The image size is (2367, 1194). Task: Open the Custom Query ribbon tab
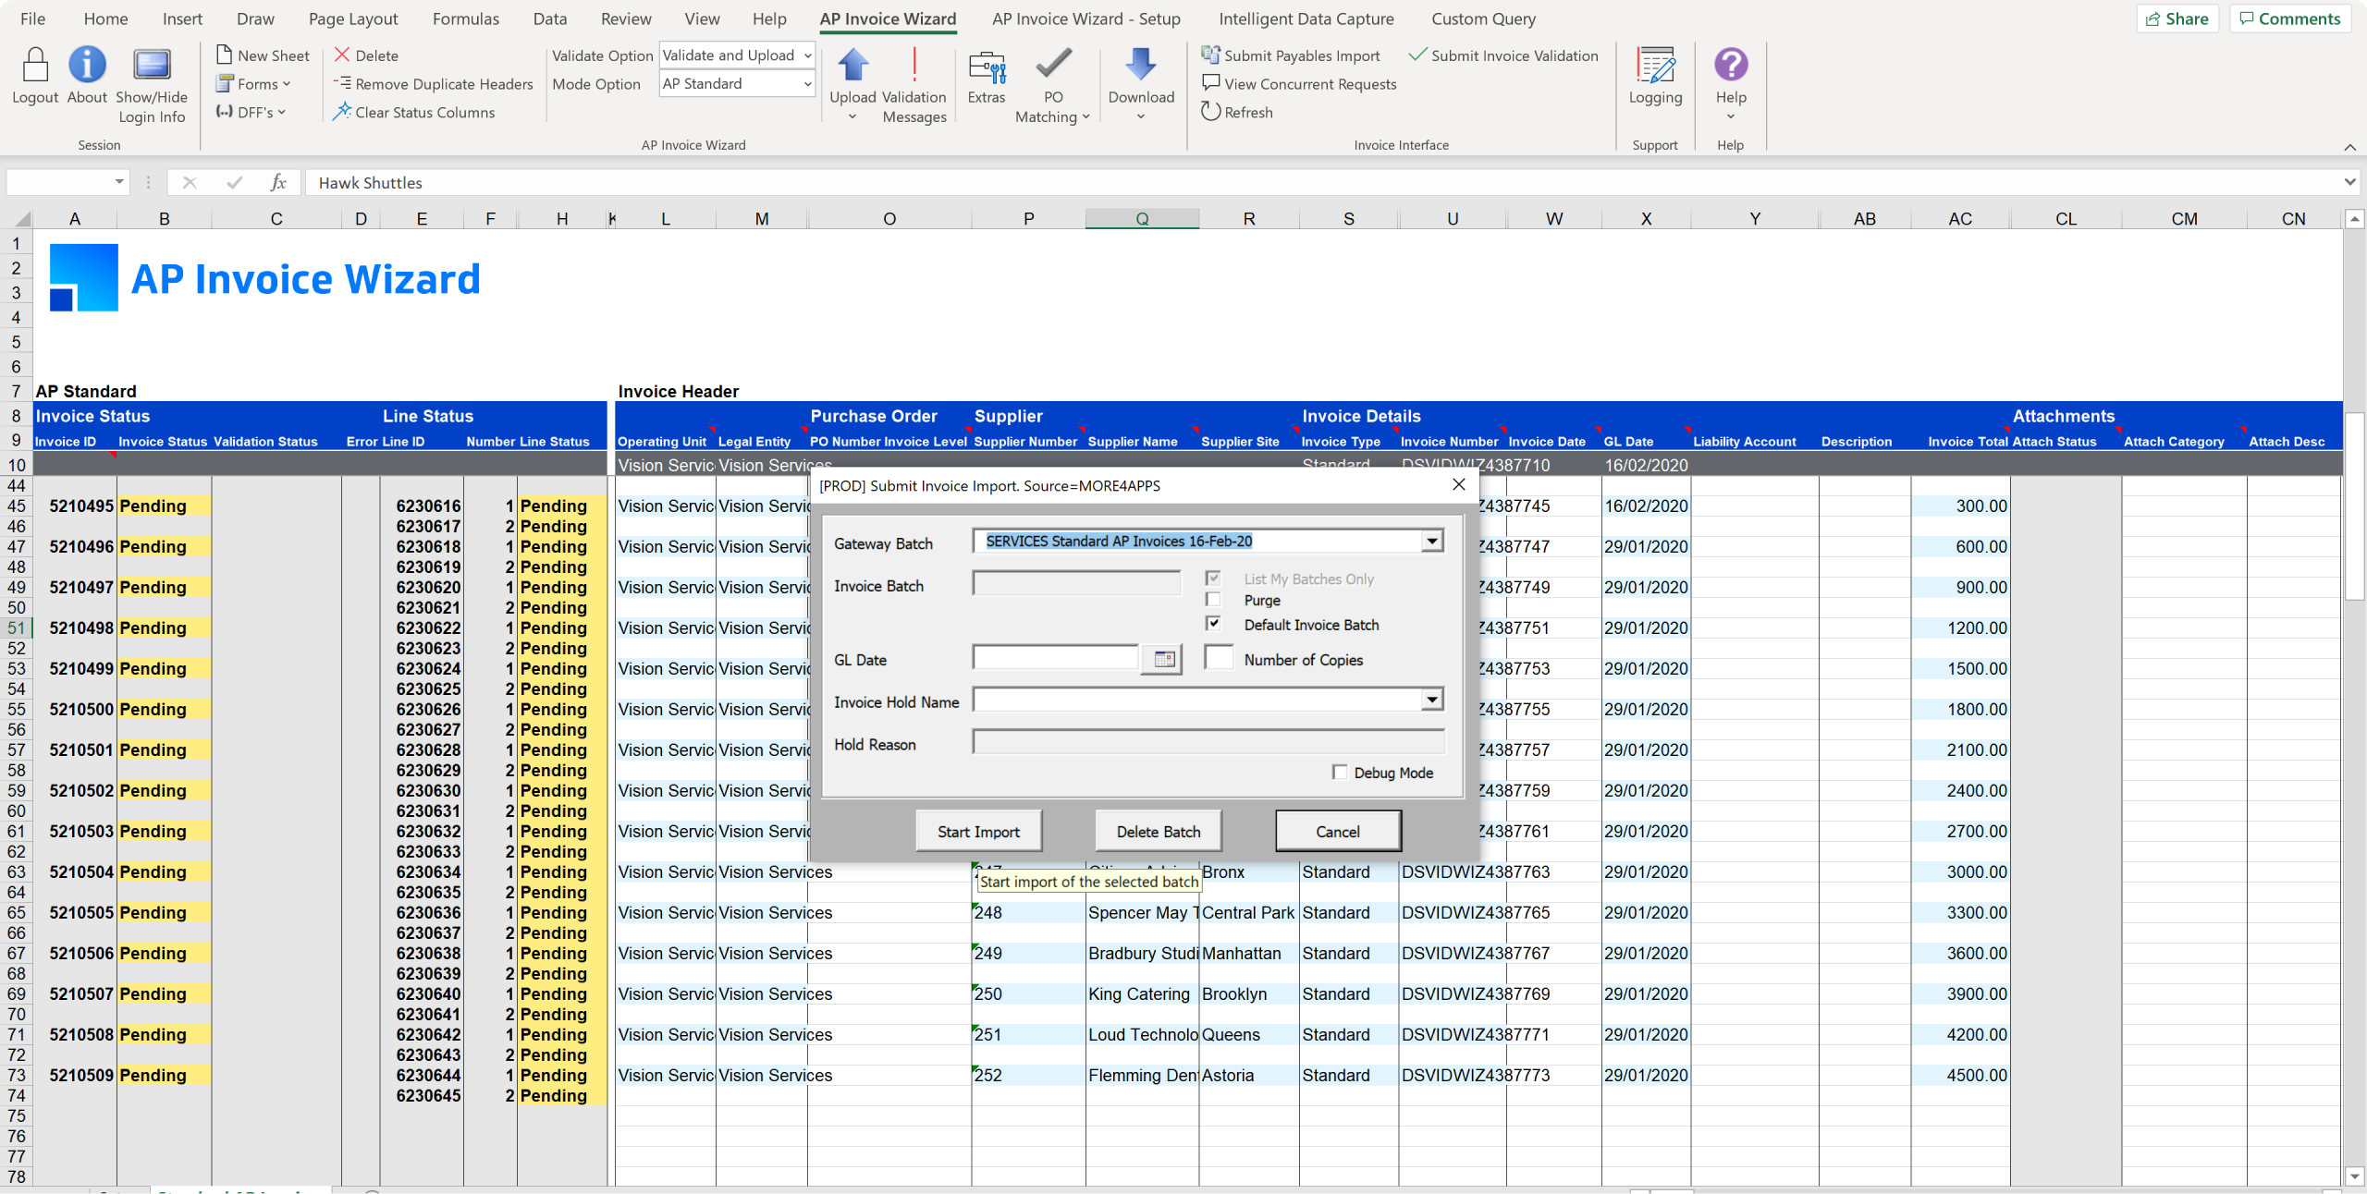coord(1483,18)
